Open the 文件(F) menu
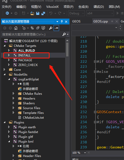Screen dimensions: 124x160 click(7, 7)
